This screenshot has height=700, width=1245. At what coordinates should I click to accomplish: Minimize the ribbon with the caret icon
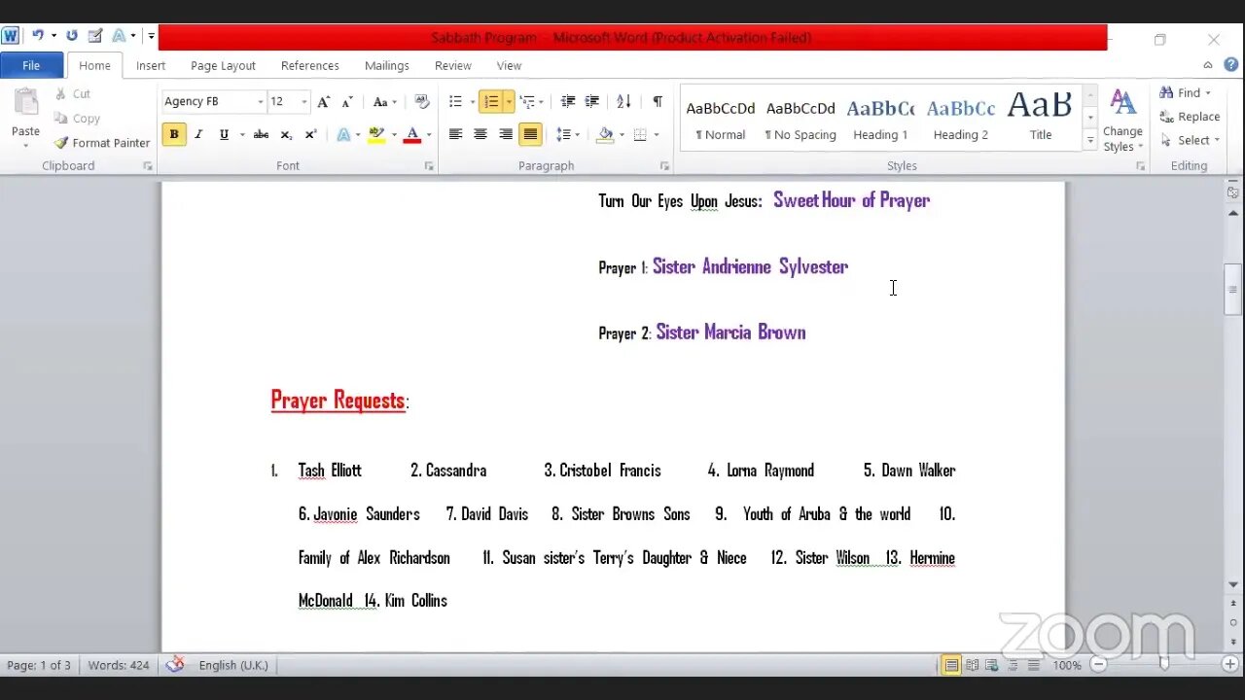pos(1208,65)
